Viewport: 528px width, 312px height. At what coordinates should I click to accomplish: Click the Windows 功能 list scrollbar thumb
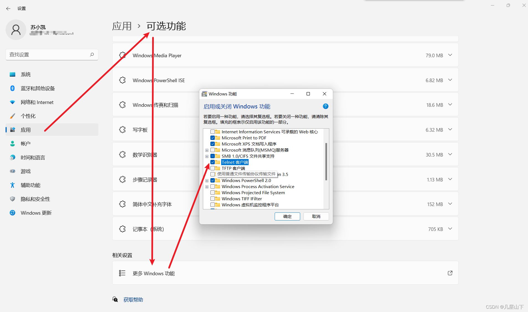tap(326, 162)
